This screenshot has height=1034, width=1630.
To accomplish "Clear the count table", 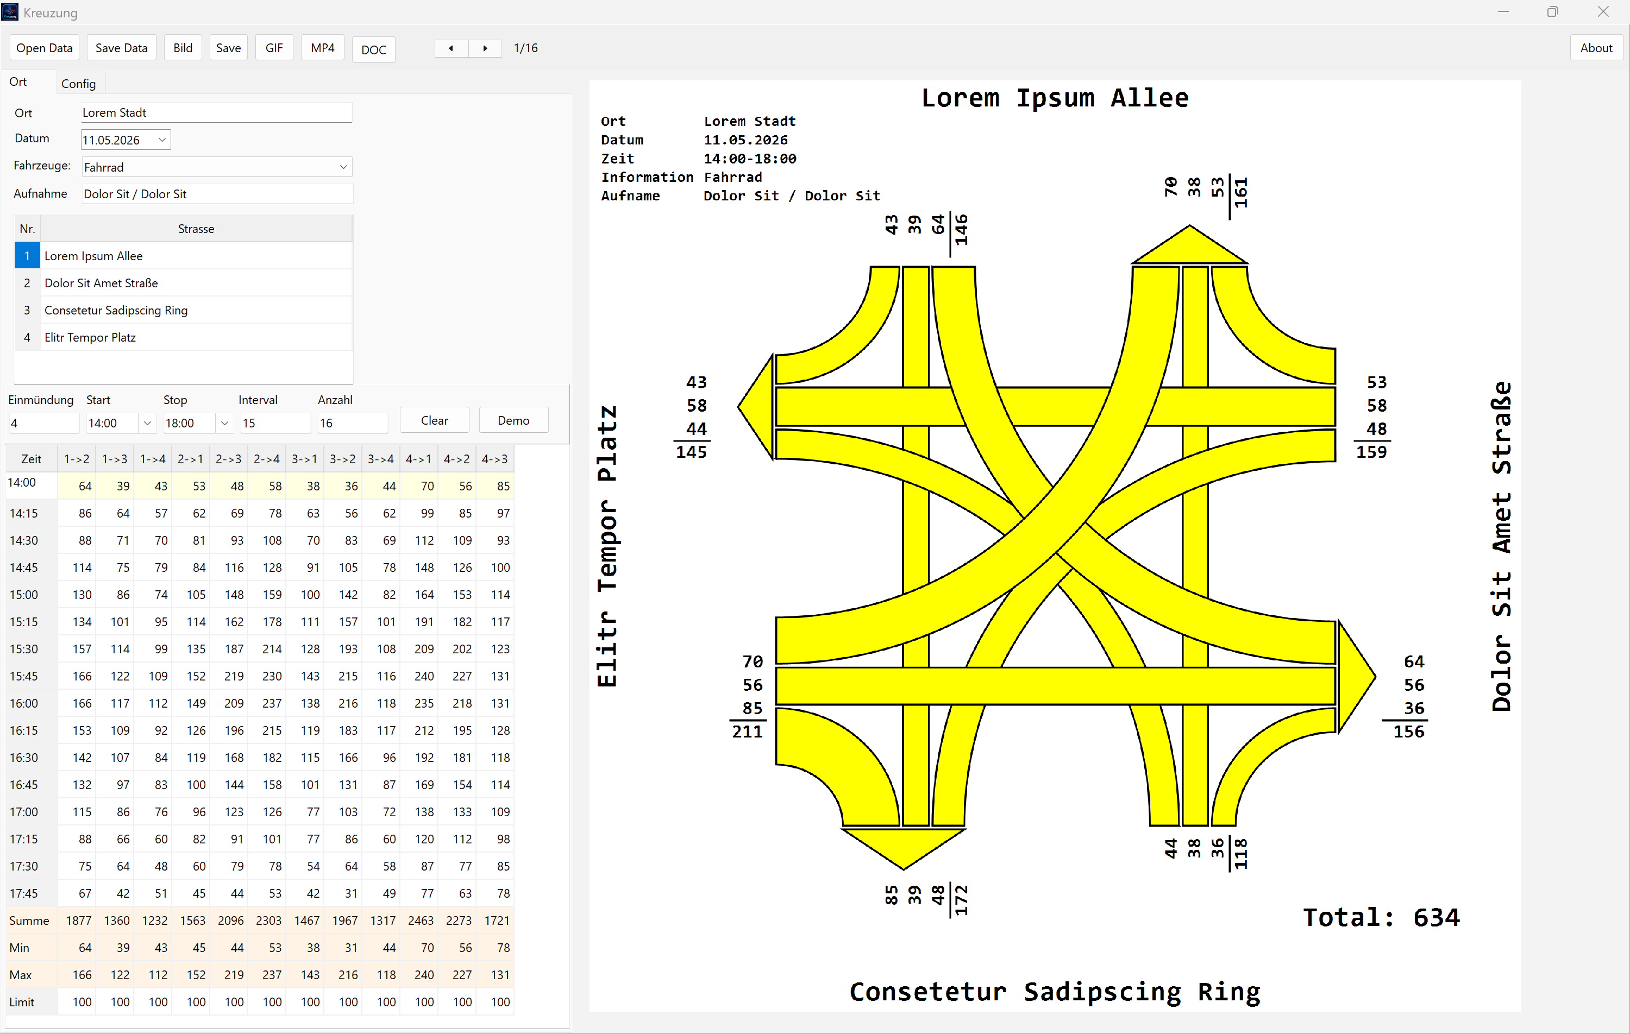I will pos(435,420).
